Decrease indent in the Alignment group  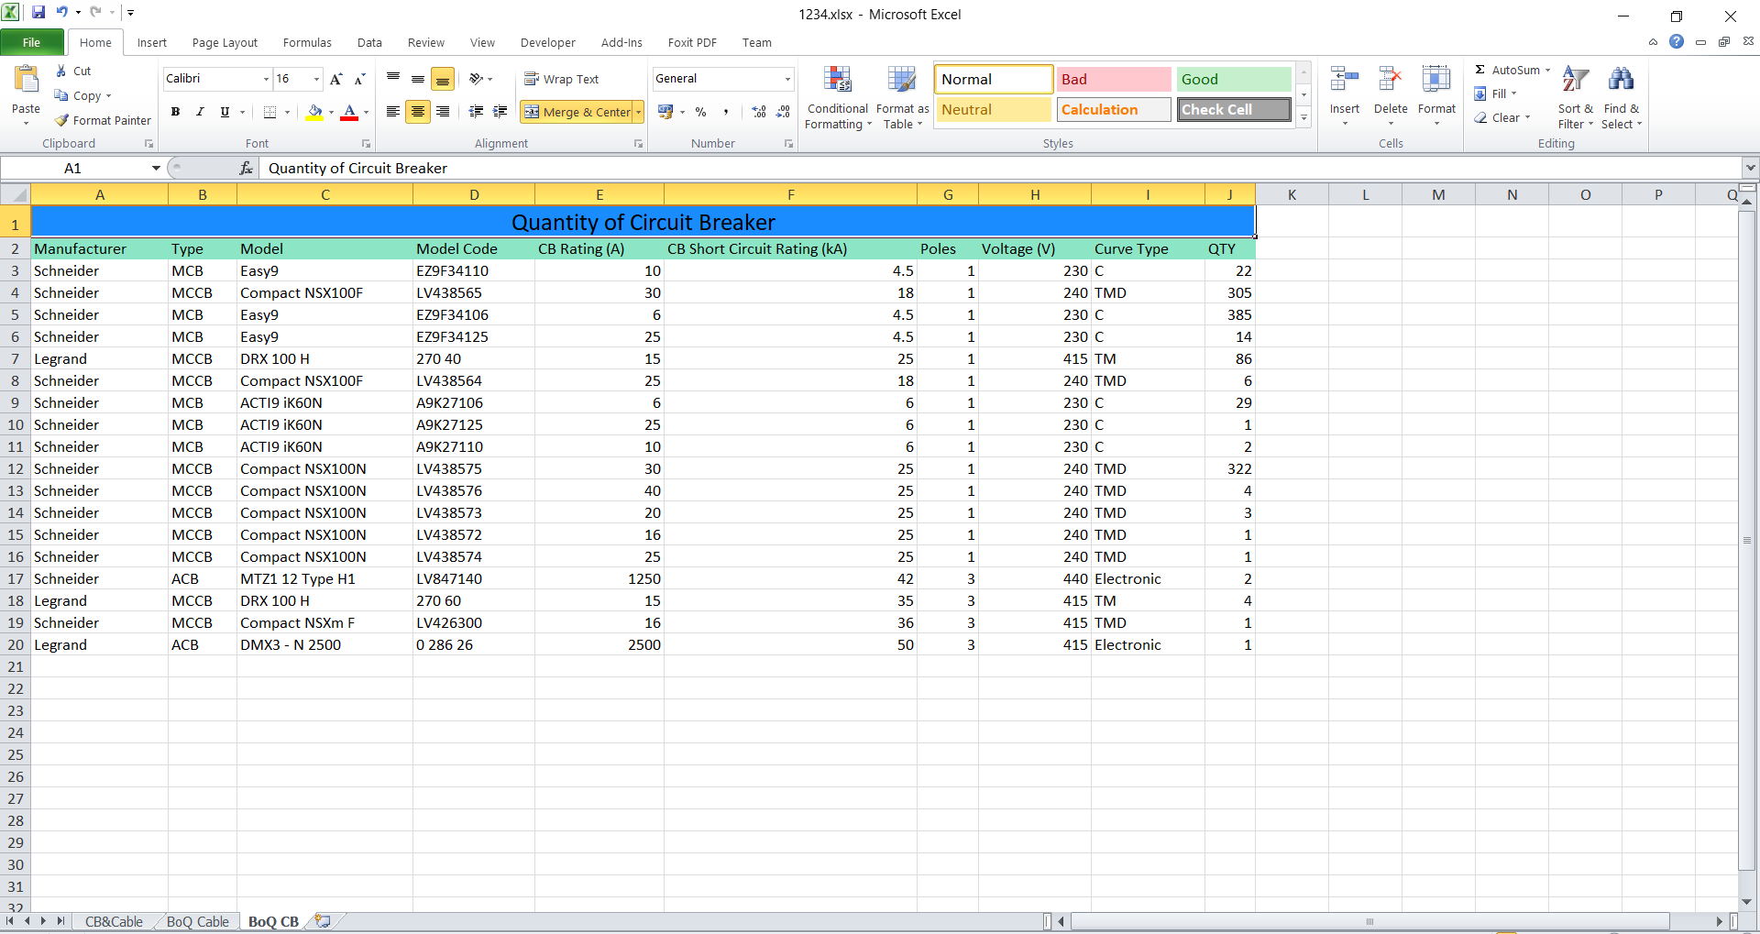coord(476,112)
